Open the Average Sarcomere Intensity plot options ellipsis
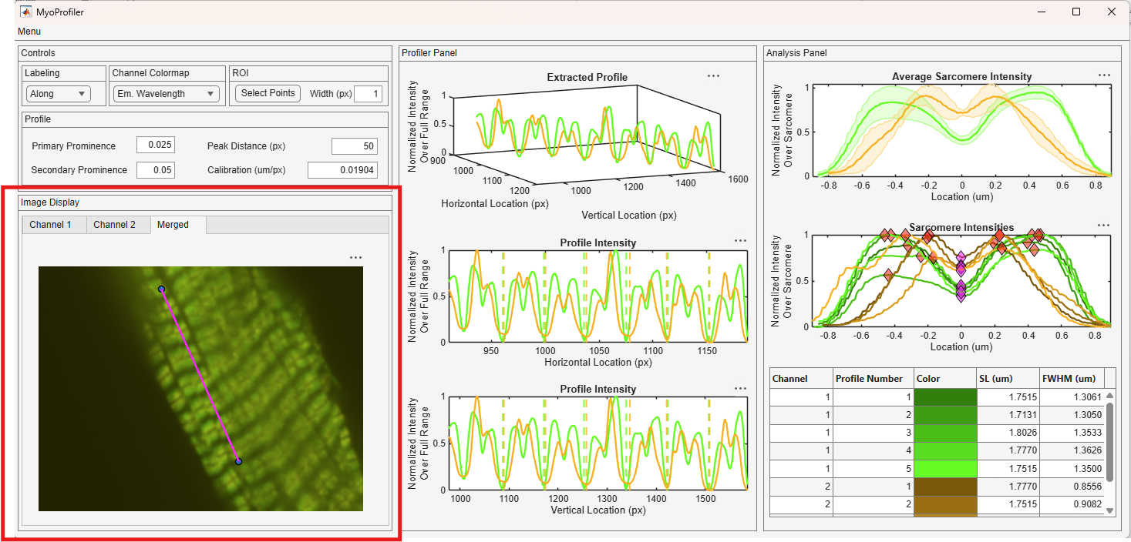The image size is (1131, 542). point(1104,75)
